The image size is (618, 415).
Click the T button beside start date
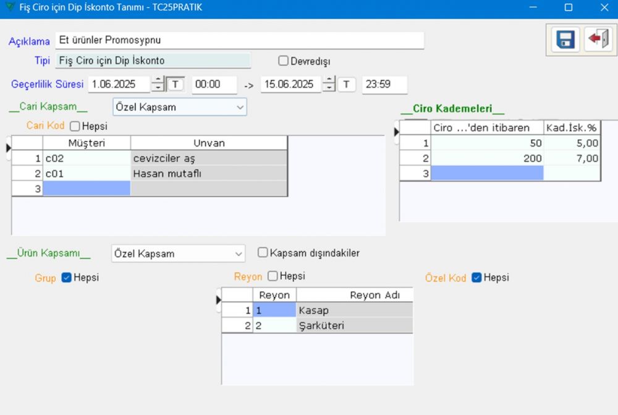point(176,84)
